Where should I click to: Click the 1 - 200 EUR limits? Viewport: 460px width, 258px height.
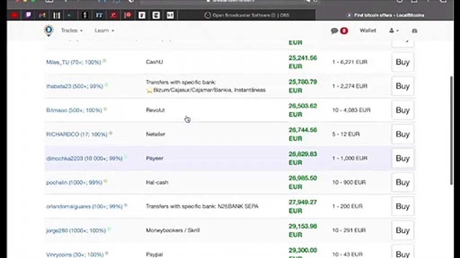point(347,206)
